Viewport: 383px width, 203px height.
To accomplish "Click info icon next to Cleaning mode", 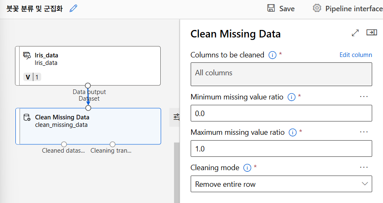I will coord(247,168).
